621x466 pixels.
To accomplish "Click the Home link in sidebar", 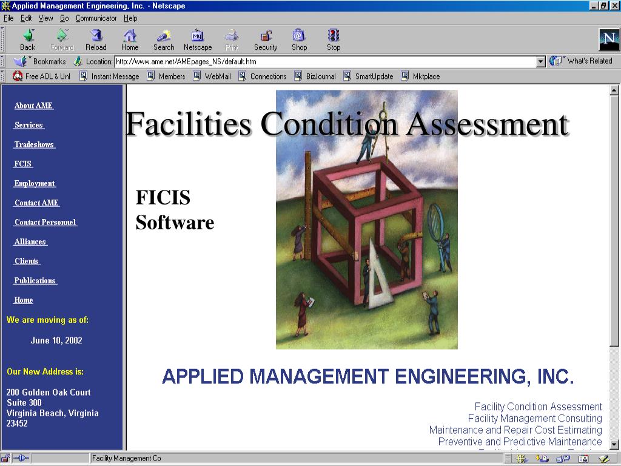I will point(24,300).
